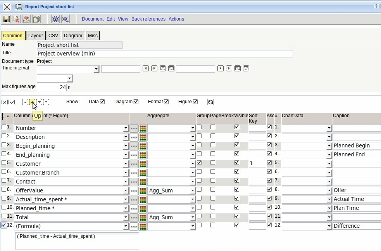
Task: Open the Back references menu
Action: pos(148,19)
